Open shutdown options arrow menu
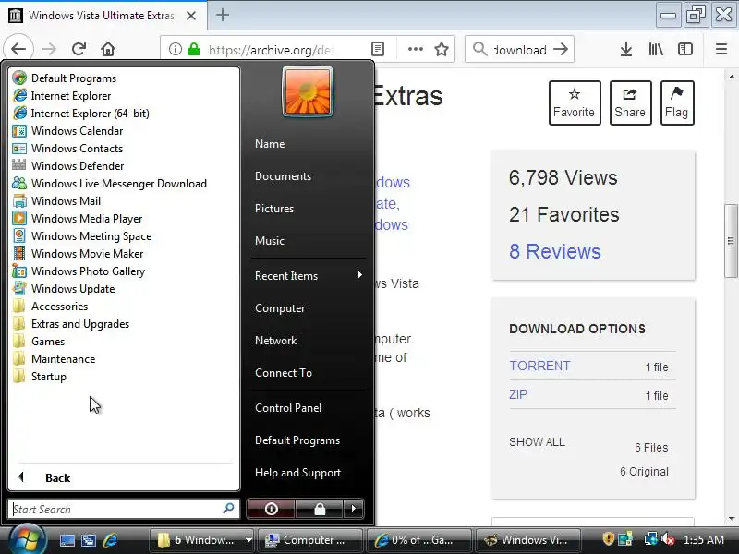739x554 pixels. [x=354, y=509]
